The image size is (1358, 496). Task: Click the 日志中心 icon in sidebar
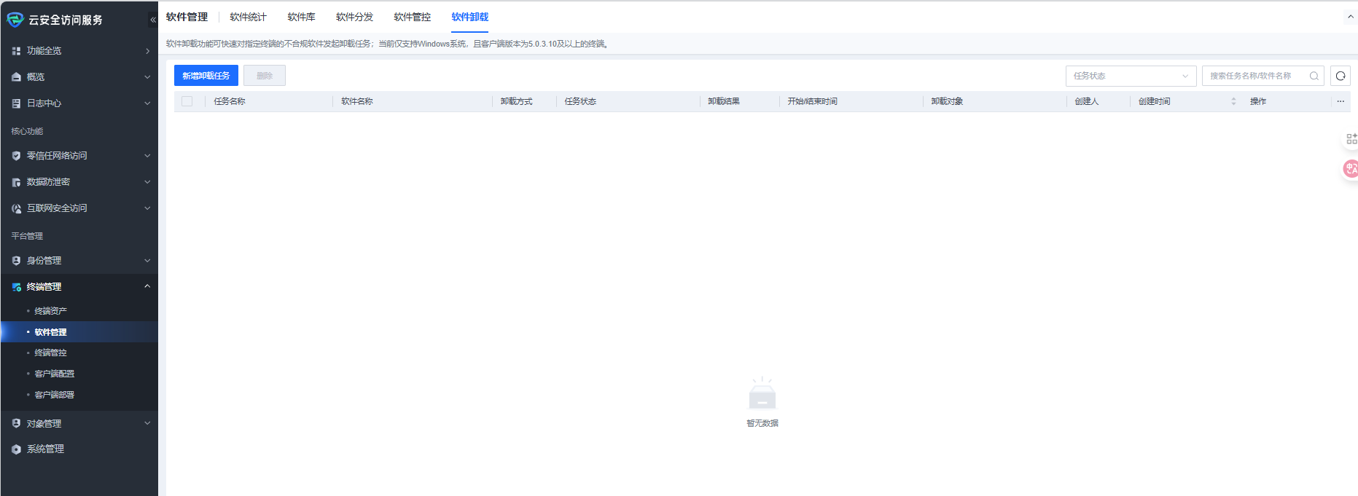click(x=16, y=103)
